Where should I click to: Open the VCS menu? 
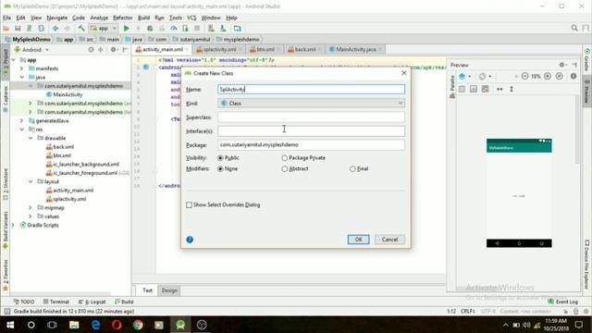[191, 18]
